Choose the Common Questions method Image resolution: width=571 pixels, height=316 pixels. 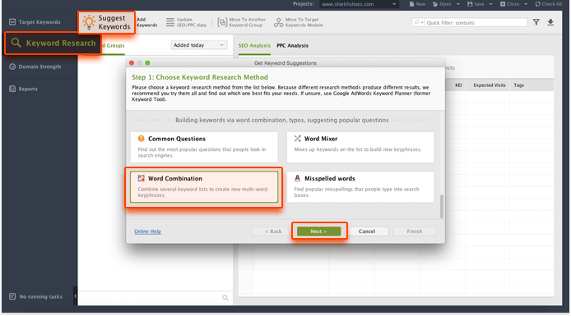[204, 147]
